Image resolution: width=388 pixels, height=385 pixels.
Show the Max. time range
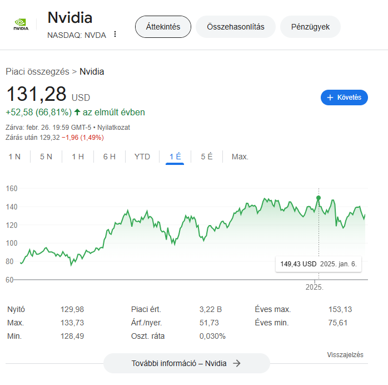(240, 157)
